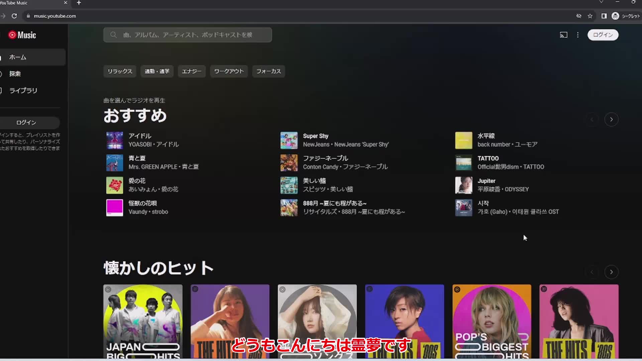Open the POP'S BIGGEST HITS playlist card
This screenshot has height=361, width=642.
[x=492, y=322]
